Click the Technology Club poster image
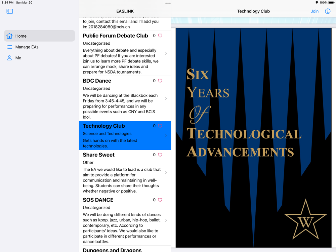Viewport: 336px width, 252px height. point(253,138)
